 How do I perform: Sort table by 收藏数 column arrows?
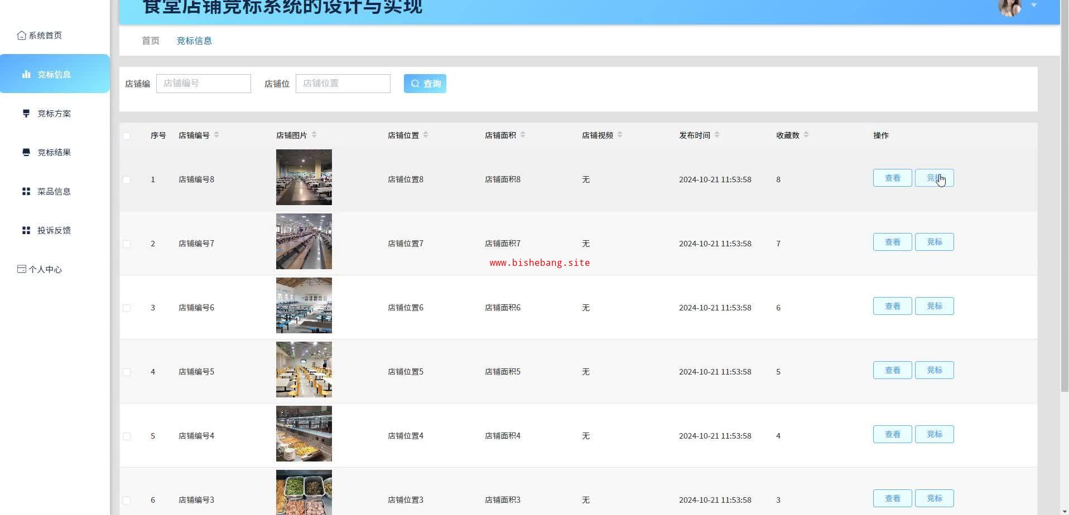[806, 135]
